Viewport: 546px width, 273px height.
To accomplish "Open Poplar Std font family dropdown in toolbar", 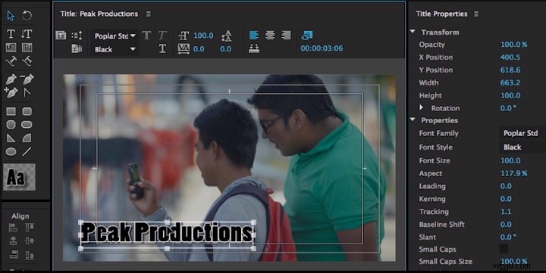I will click(115, 36).
